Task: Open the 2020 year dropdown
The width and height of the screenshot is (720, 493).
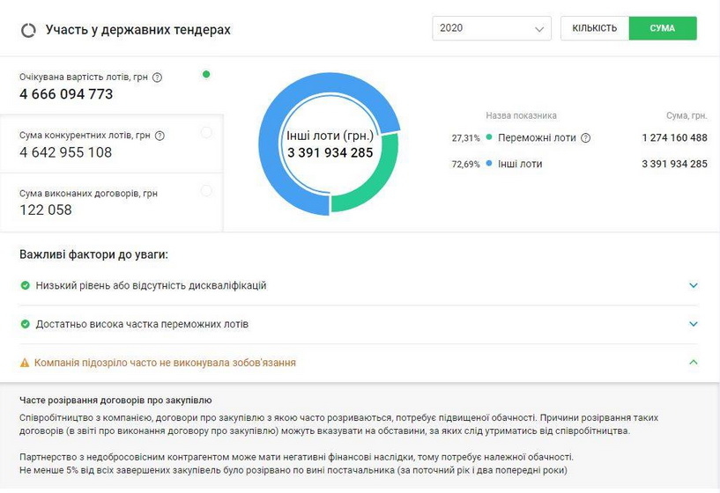Action: [x=491, y=28]
